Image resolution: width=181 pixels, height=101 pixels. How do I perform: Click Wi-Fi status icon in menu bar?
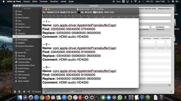click(135, 1)
